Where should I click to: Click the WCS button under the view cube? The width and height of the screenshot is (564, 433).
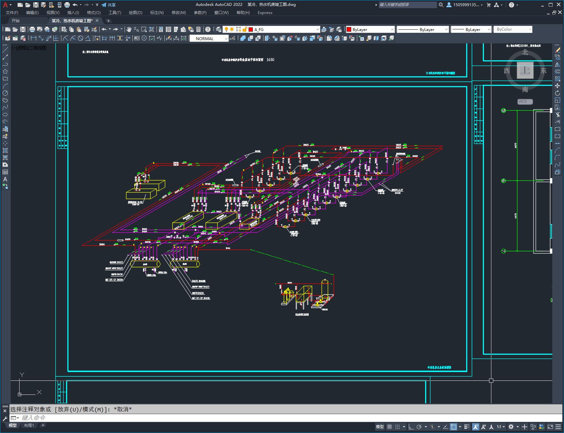pos(524,101)
